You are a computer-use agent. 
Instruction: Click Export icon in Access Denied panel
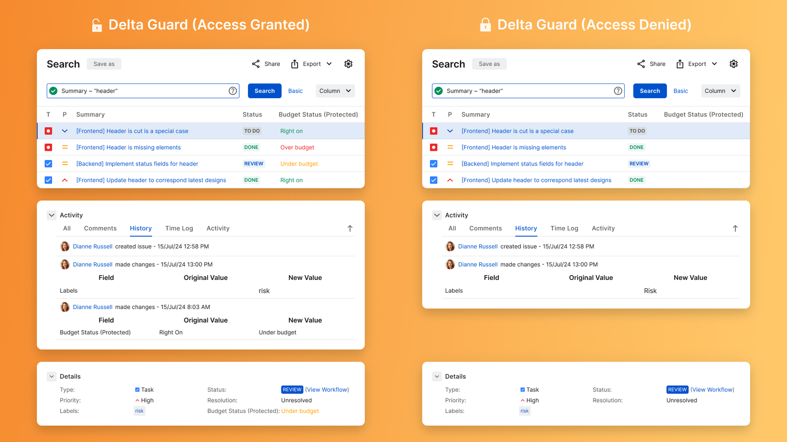coord(680,64)
